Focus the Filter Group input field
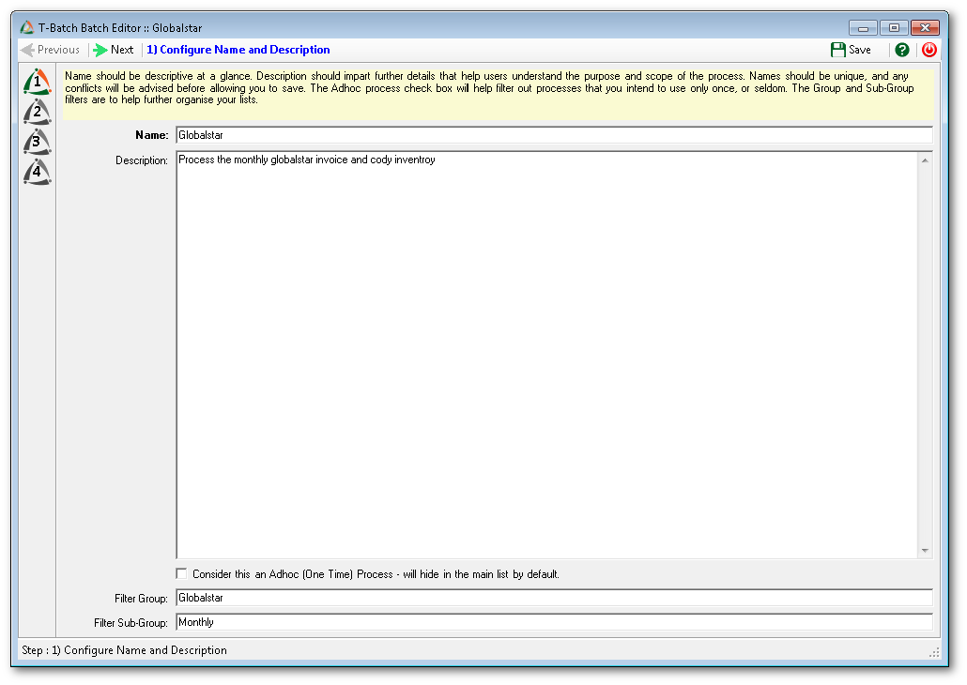 coord(554,598)
